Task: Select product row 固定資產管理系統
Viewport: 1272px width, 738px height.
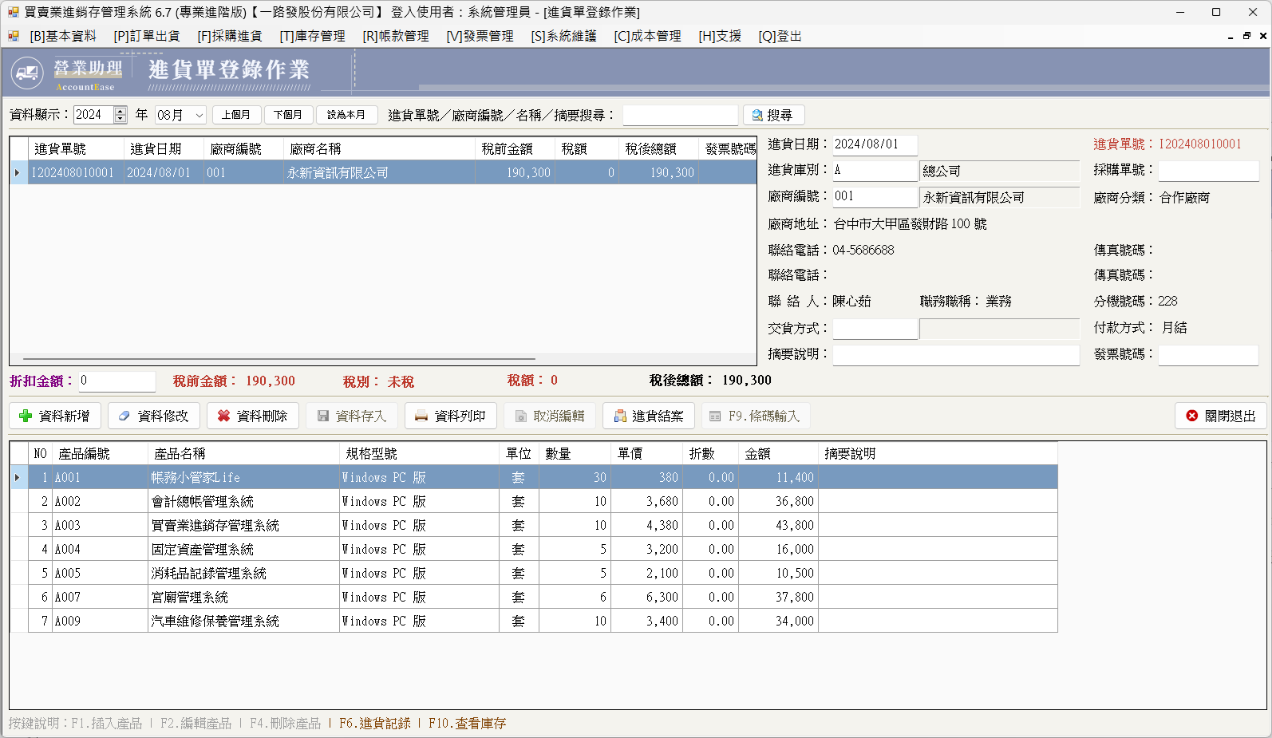Action: (x=534, y=549)
